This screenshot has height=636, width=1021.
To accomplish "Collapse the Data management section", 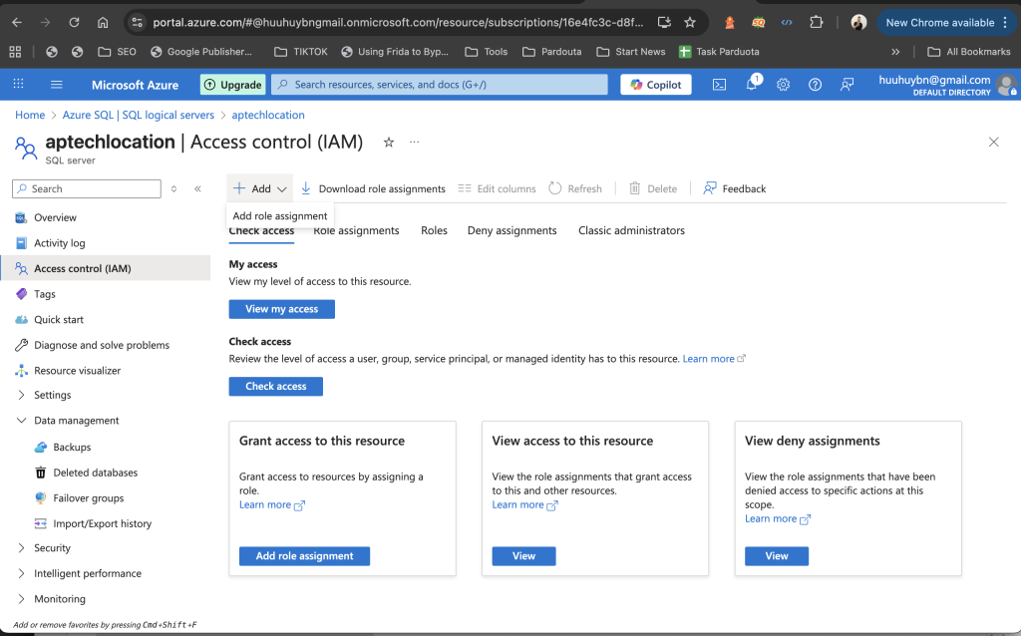I will pyautogui.click(x=23, y=421).
